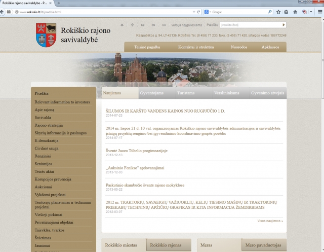Open Teisės aktai sidebar link
This screenshot has height=252, width=324.
[x=44, y=171]
